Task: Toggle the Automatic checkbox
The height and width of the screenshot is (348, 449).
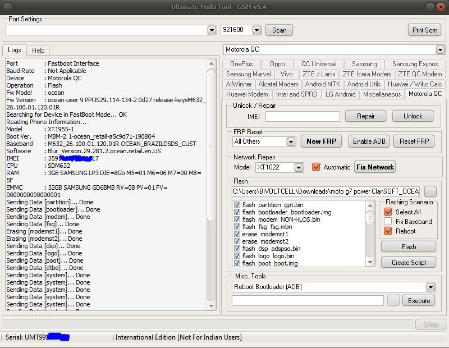Action: (316, 167)
